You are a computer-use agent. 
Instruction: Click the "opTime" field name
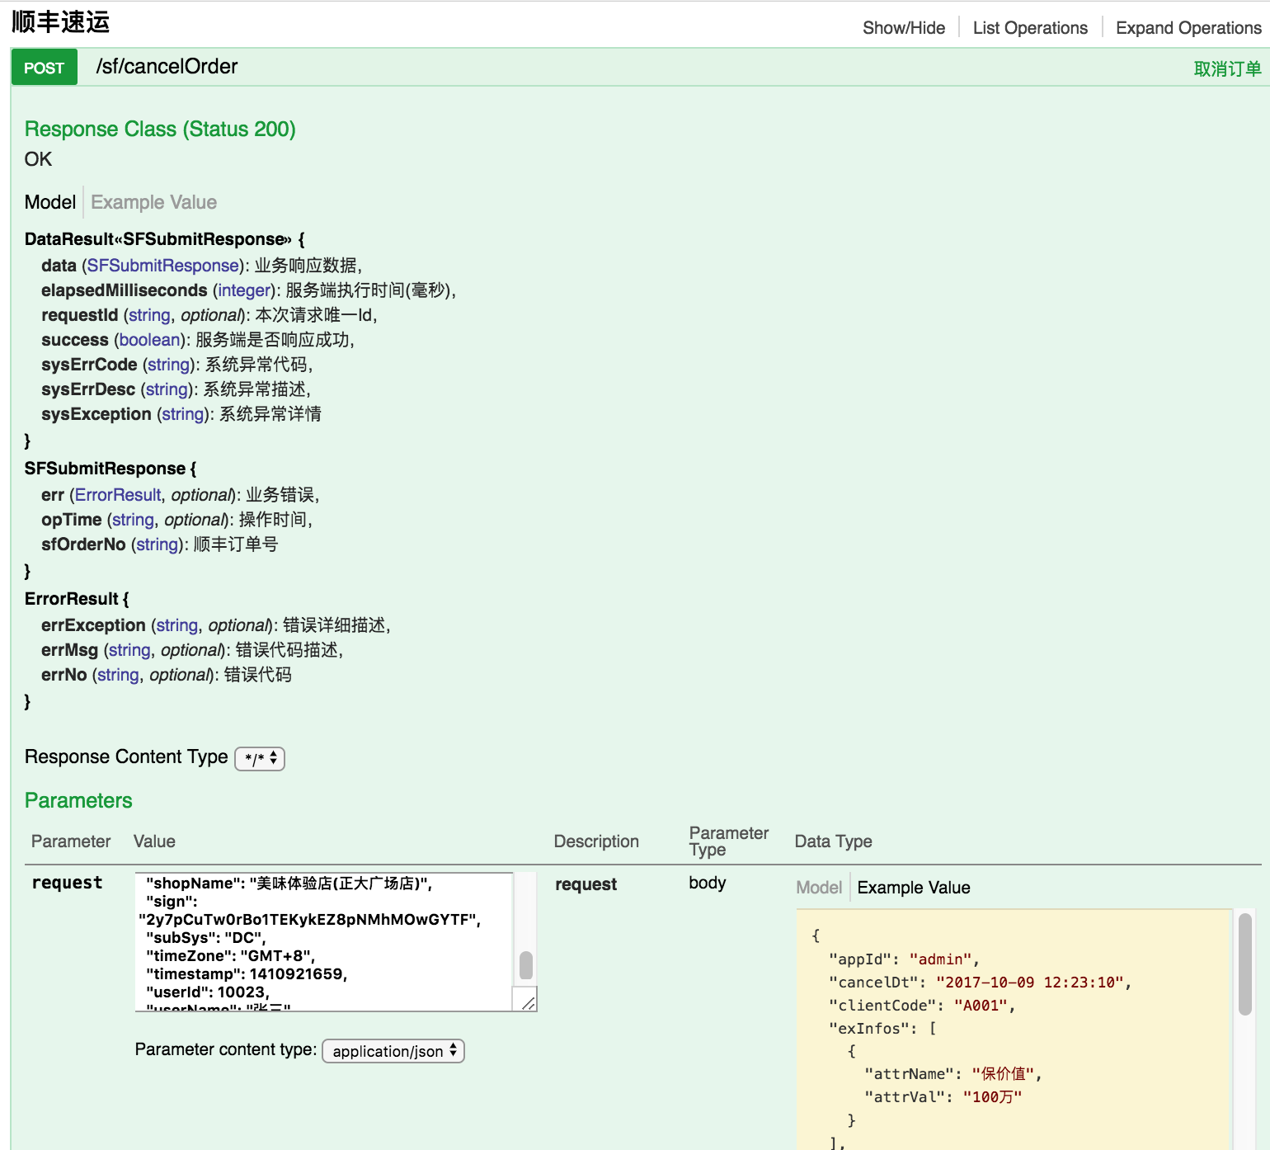coord(72,520)
